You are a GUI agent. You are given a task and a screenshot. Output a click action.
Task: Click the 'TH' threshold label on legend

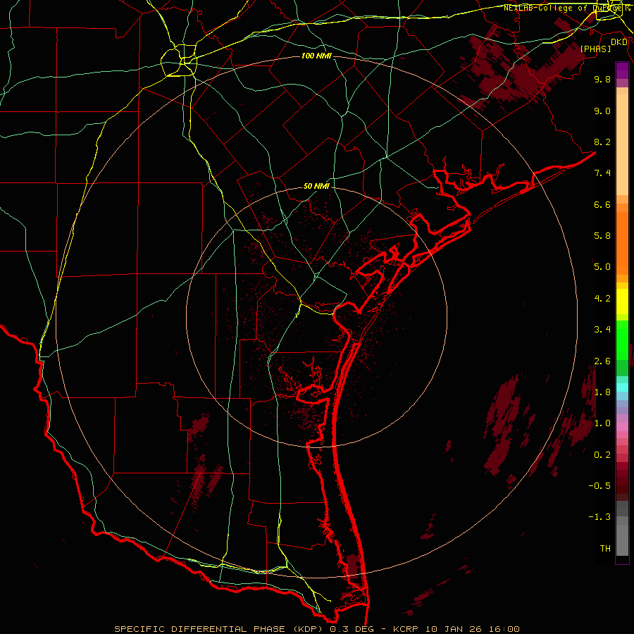coord(605,549)
